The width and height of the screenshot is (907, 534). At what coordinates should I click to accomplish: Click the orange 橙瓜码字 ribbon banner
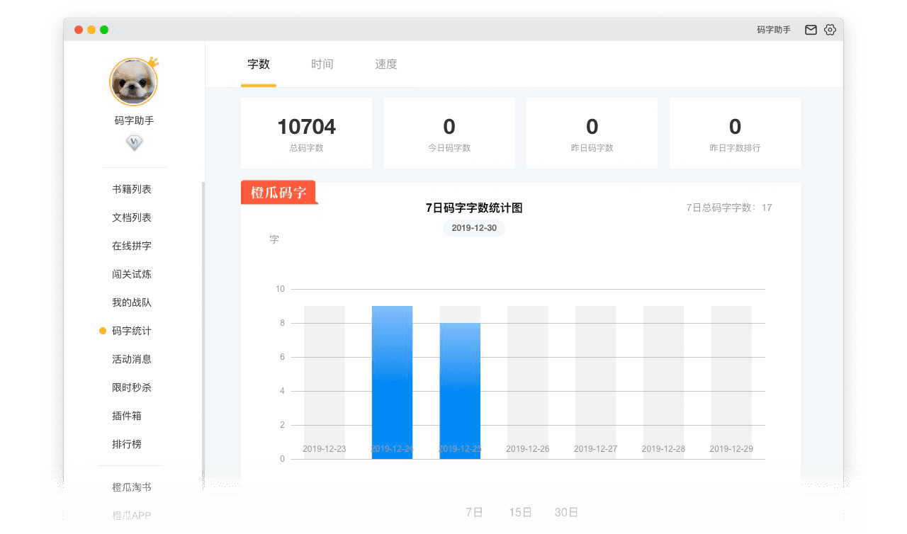coord(278,192)
